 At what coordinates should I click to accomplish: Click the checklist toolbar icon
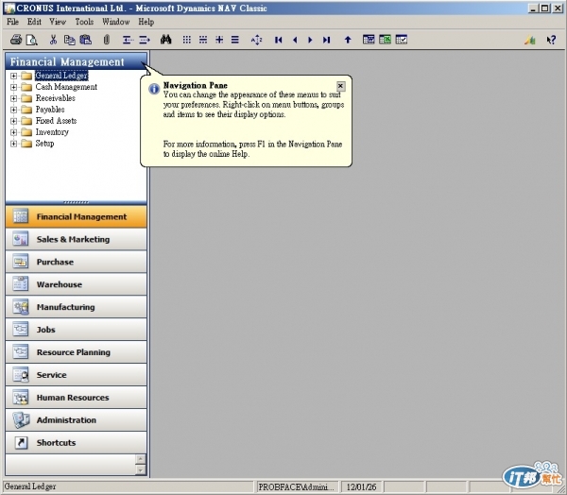point(402,40)
